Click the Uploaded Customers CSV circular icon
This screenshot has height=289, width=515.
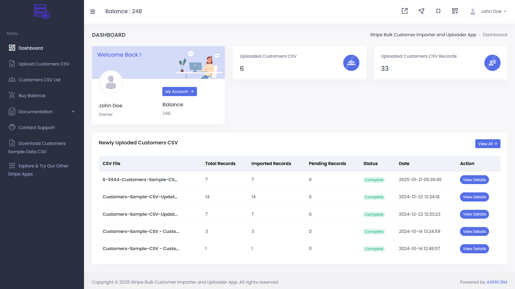tap(351, 63)
